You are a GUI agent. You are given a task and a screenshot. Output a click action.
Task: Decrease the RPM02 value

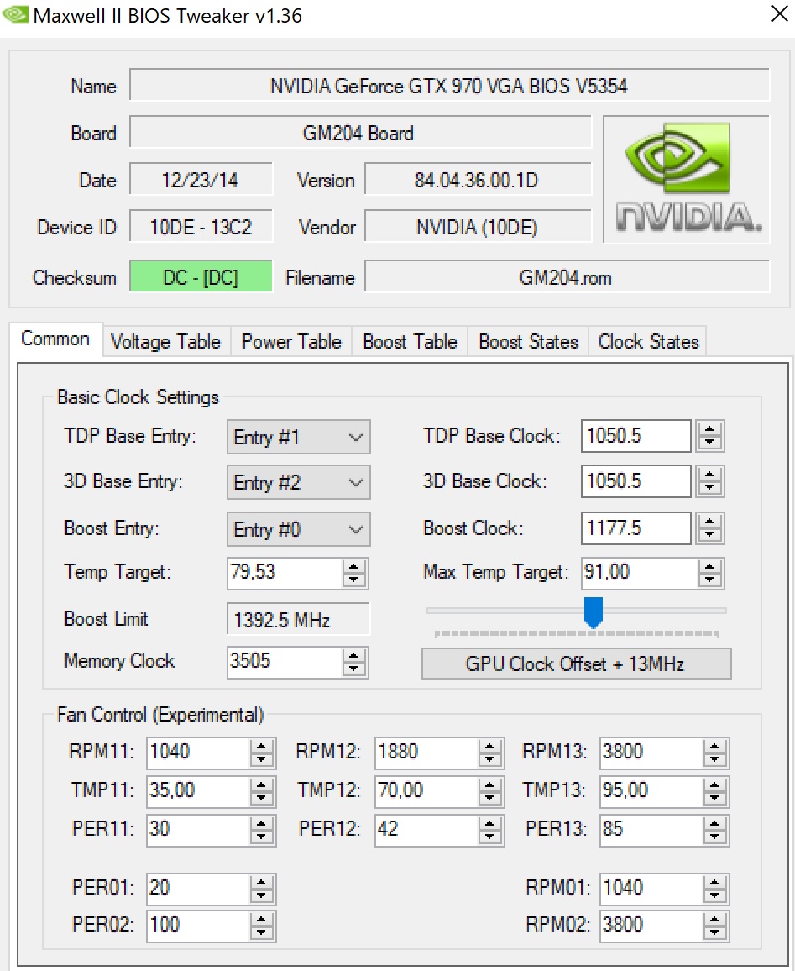[714, 932]
